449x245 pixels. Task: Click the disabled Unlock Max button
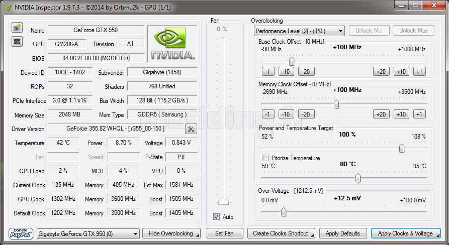coord(414,31)
